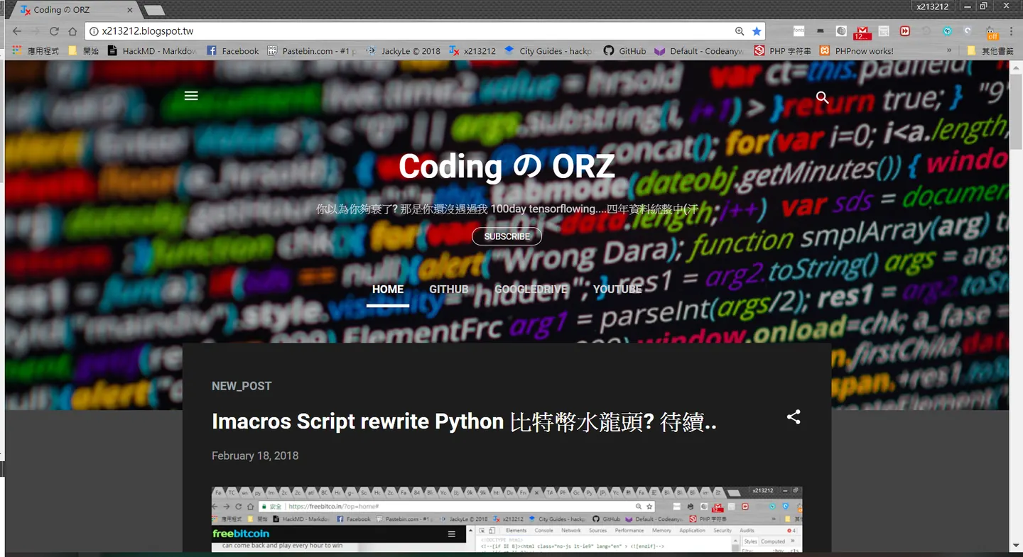The image size is (1023, 557).
Task: Click the blog search magnifier icon
Action: 823,98
